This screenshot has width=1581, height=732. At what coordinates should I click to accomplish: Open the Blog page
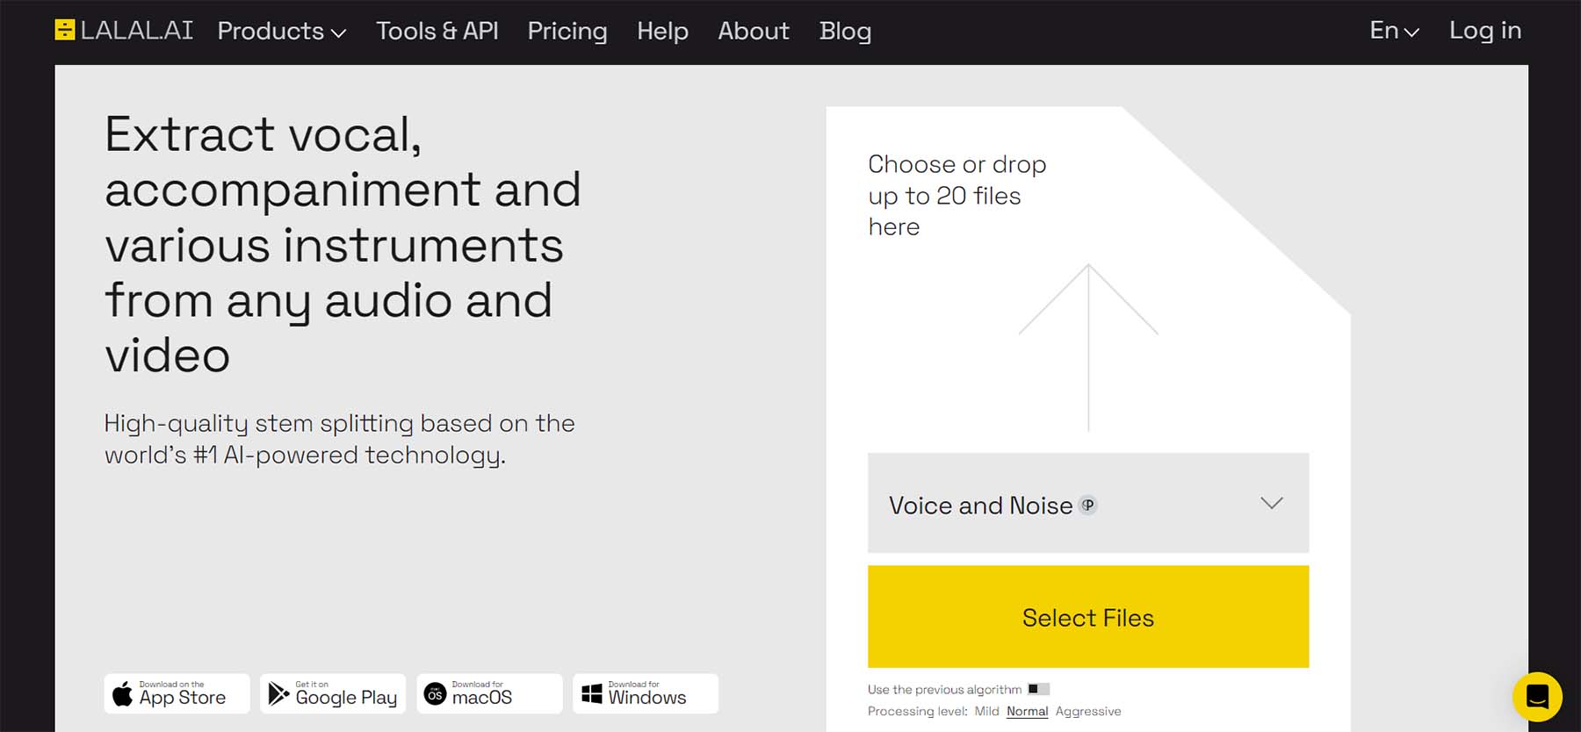coord(845,31)
